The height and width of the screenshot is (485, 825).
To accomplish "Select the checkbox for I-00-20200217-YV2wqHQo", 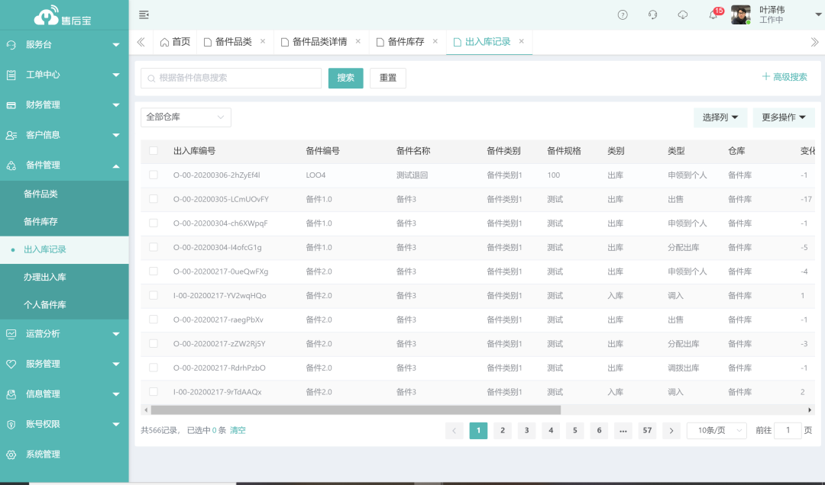I will (x=154, y=296).
